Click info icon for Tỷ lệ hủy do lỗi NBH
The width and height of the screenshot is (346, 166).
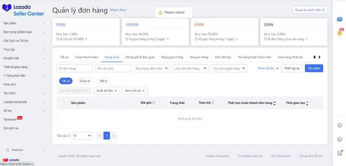pos(86,39)
